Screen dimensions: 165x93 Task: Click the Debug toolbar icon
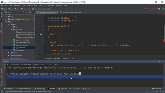[152, 9]
